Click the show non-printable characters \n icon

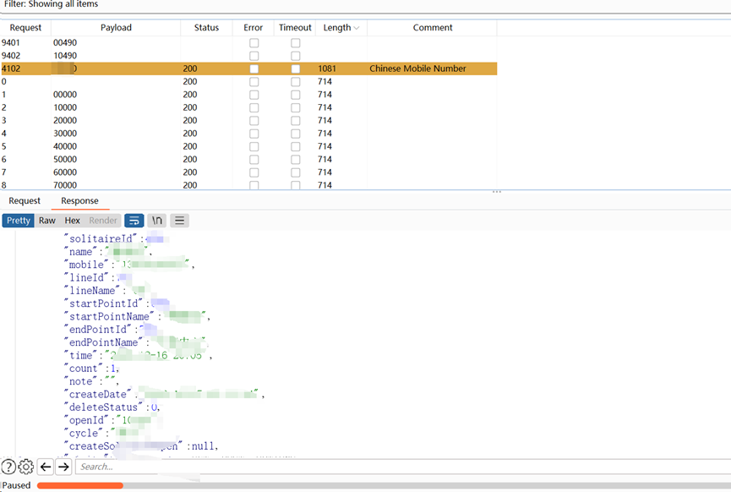(x=156, y=221)
